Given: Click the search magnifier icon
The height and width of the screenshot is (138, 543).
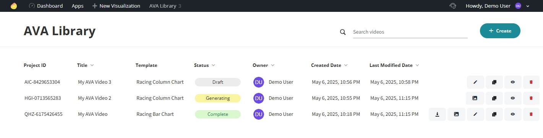Looking at the screenshot, I should click(343, 32).
